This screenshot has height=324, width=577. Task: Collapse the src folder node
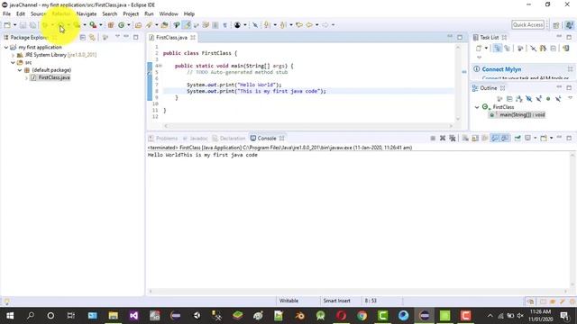13,63
